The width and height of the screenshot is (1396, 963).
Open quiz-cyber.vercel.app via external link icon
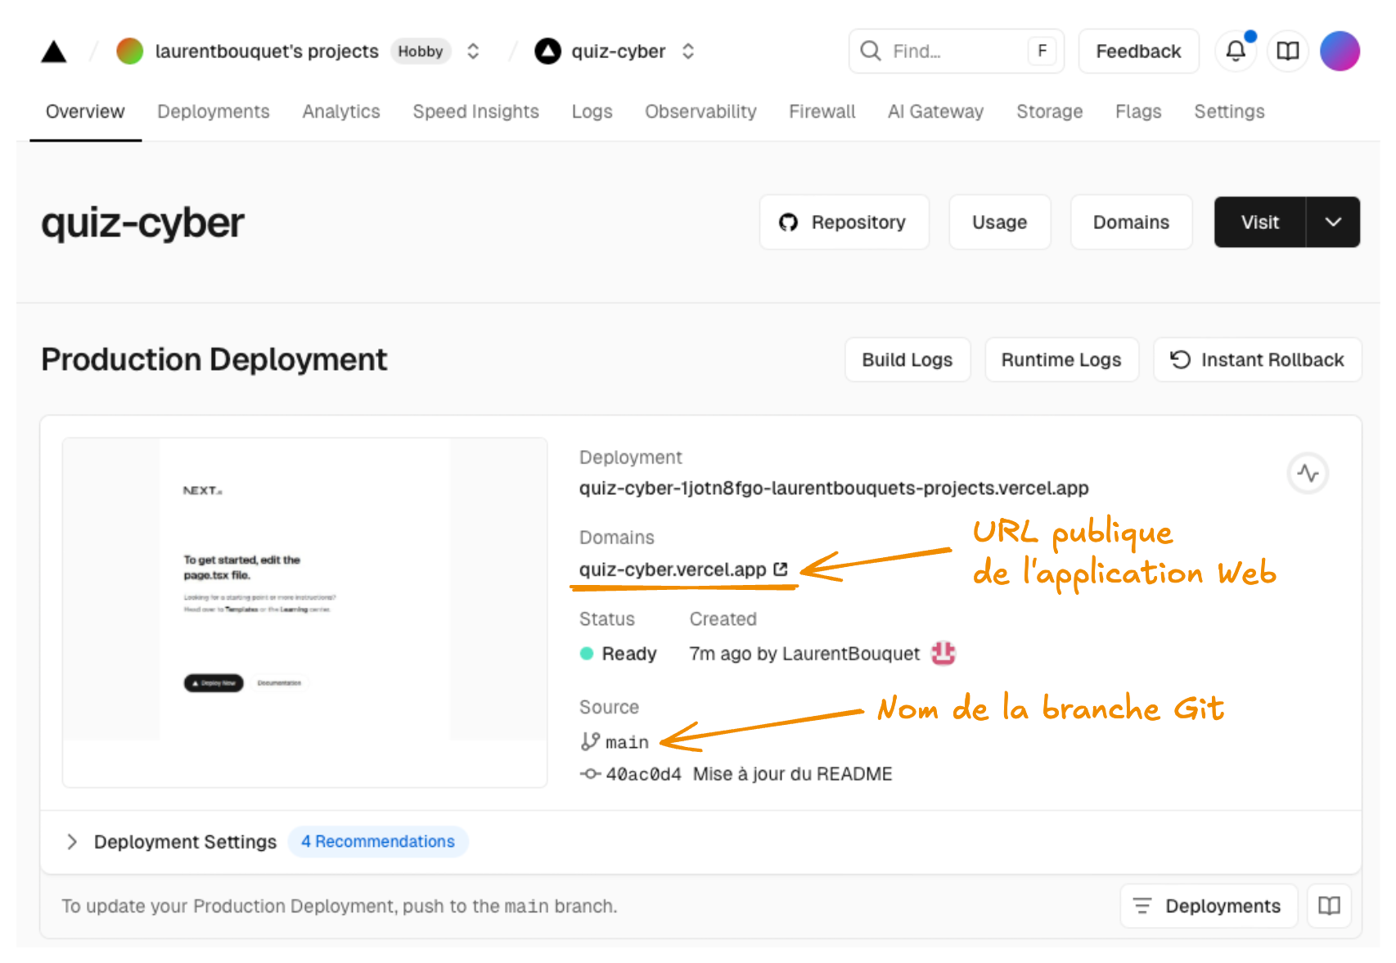(x=781, y=569)
